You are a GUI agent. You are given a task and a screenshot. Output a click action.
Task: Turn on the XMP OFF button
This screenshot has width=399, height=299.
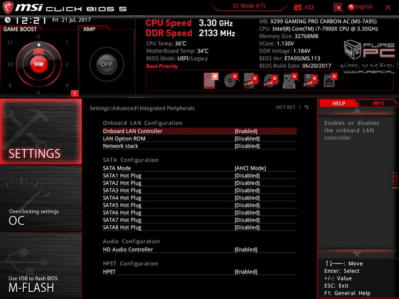click(x=107, y=64)
